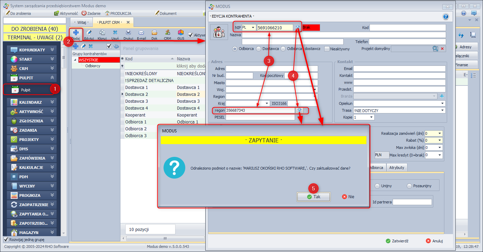483x252 pixels.
Task: Click the lookup icon next to regon field
Action: point(299,110)
